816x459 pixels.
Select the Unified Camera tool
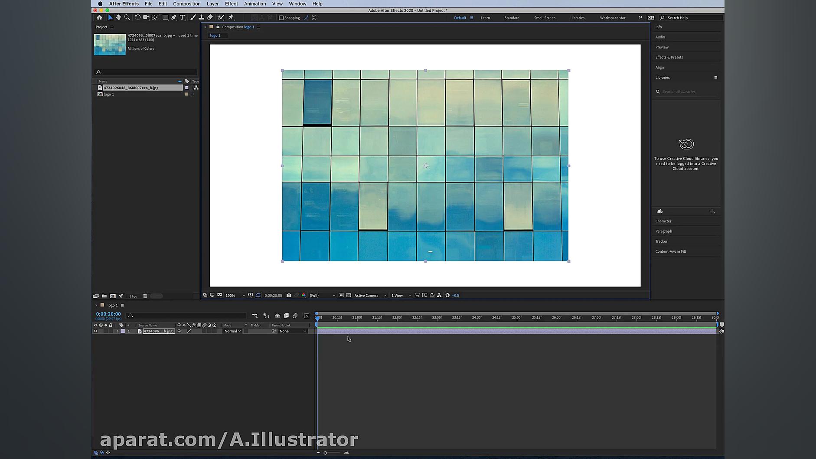146,18
